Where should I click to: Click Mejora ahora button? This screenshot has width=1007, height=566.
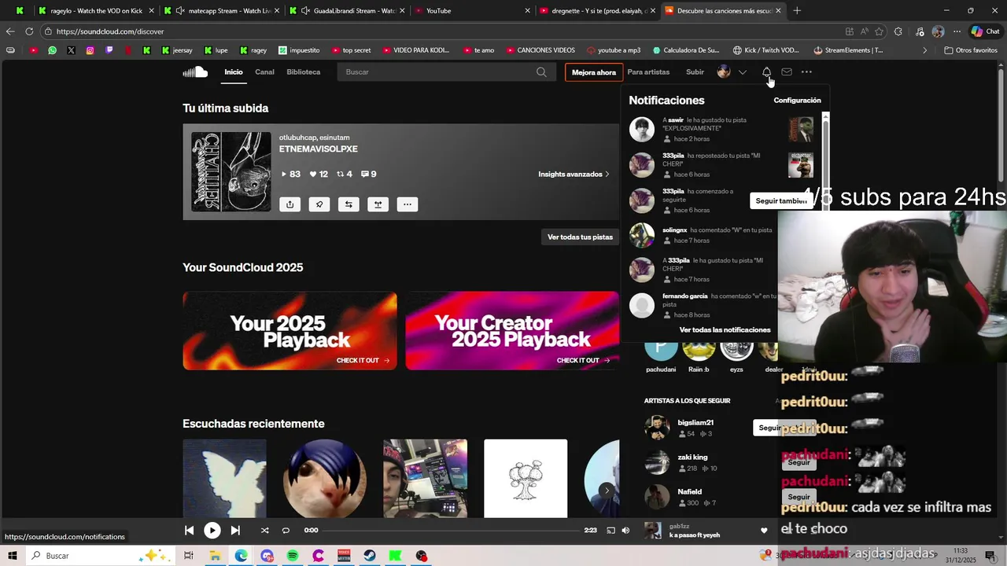pos(594,72)
